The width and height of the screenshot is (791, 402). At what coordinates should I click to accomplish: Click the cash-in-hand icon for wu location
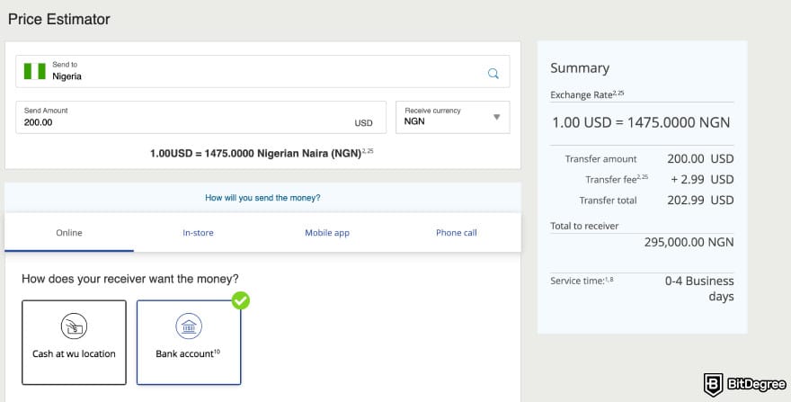[74, 326]
